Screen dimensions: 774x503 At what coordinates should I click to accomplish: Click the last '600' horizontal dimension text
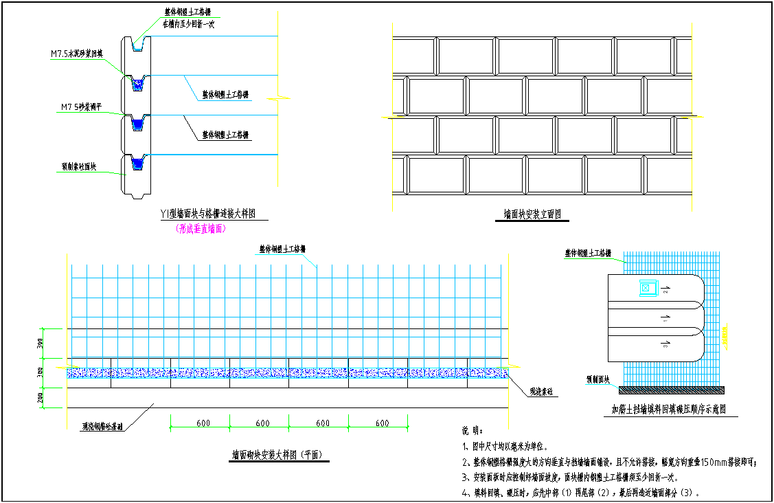click(x=382, y=423)
